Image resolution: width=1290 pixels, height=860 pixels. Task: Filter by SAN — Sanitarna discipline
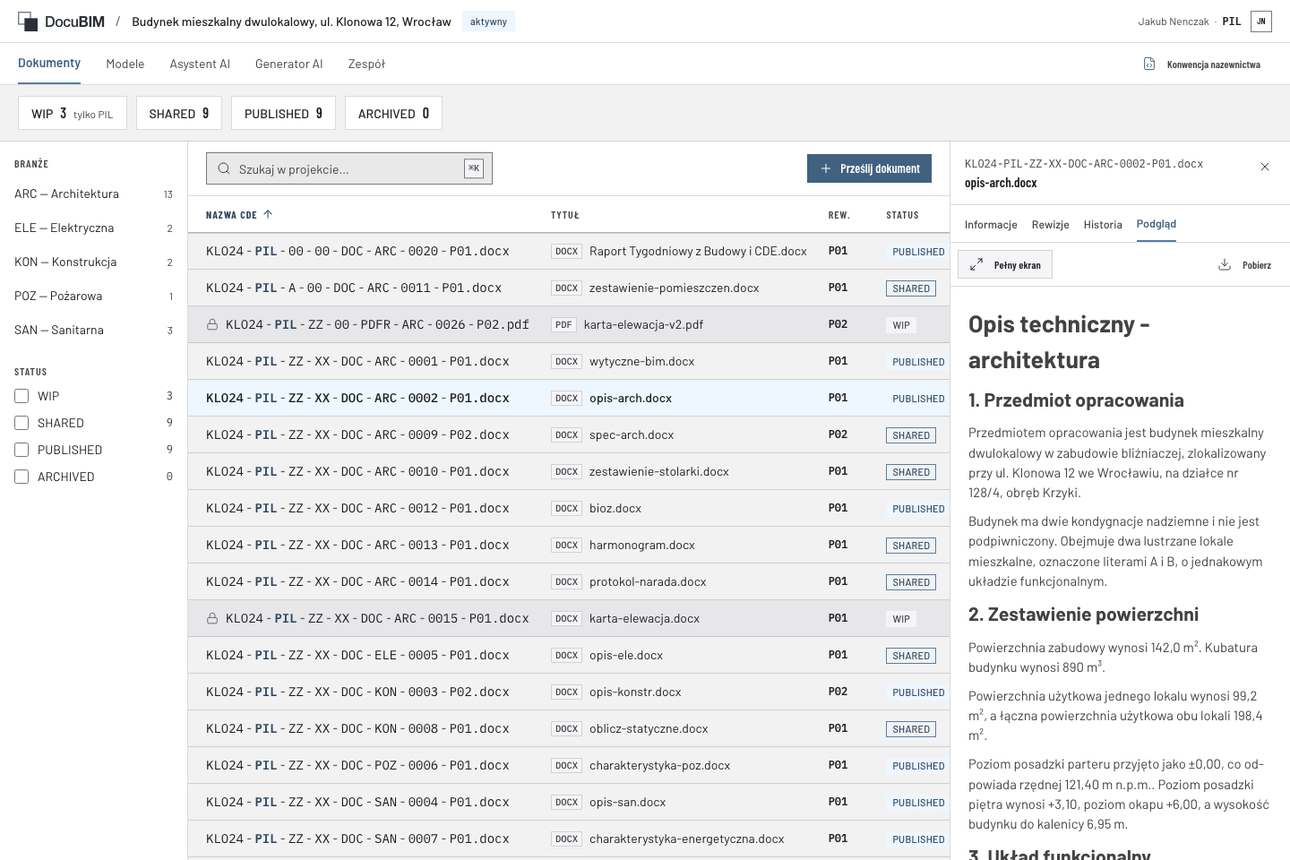(x=94, y=331)
